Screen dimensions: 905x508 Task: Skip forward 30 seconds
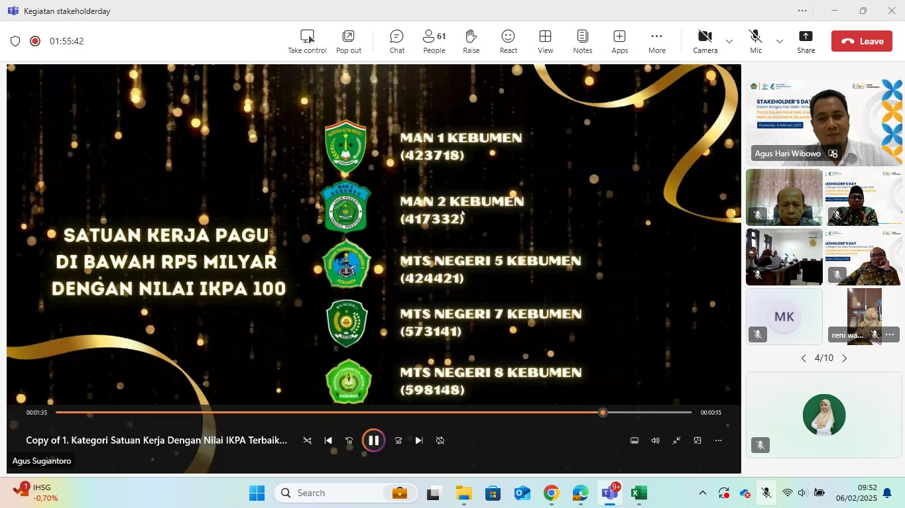[x=398, y=440]
